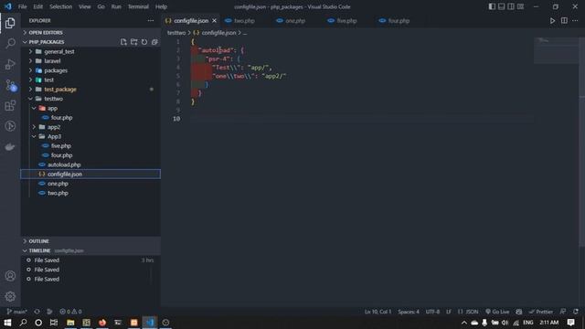
Task: Change indentation Spaces: 4 in status bar
Action: (409, 312)
